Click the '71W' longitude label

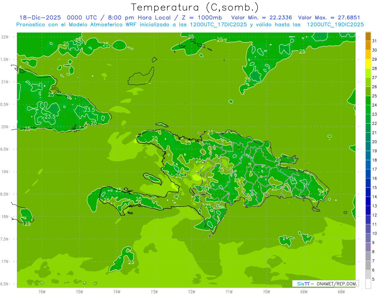tap(229, 292)
